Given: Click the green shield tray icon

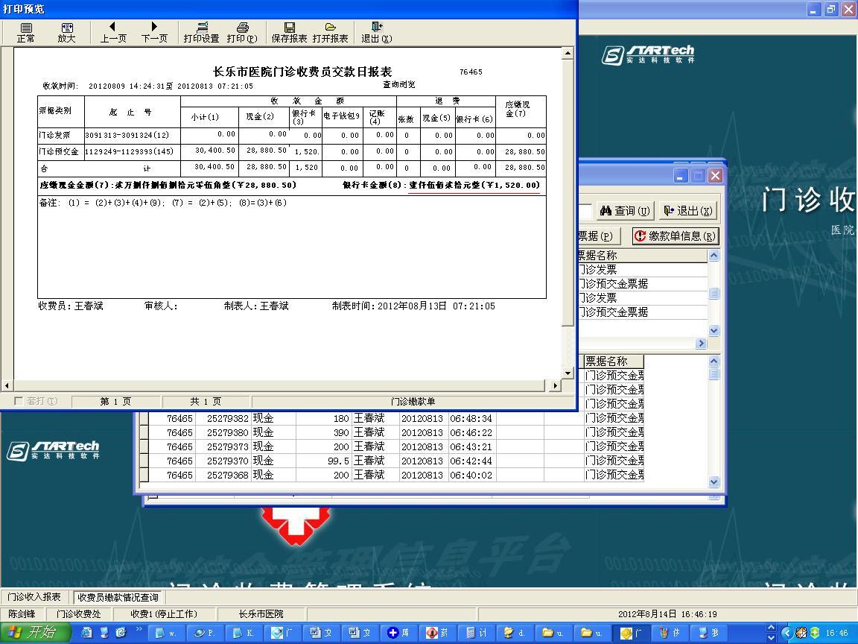Looking at the screenshot, I should 815,633.
